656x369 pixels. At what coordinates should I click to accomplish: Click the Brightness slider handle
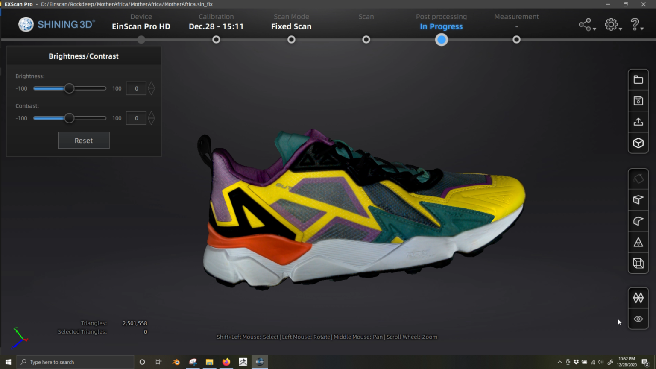(x=69, y=88)
